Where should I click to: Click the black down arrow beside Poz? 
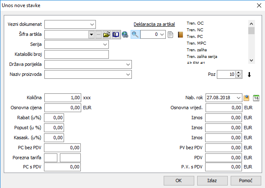click(x=250, y=75)
